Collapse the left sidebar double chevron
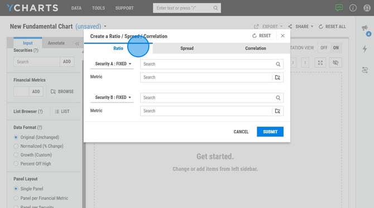 77,43
